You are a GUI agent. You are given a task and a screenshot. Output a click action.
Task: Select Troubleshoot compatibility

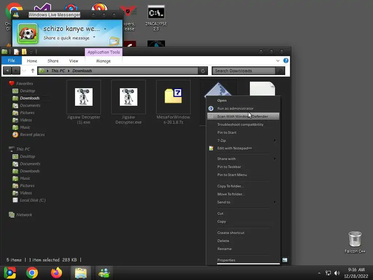[x=240, y=125]
